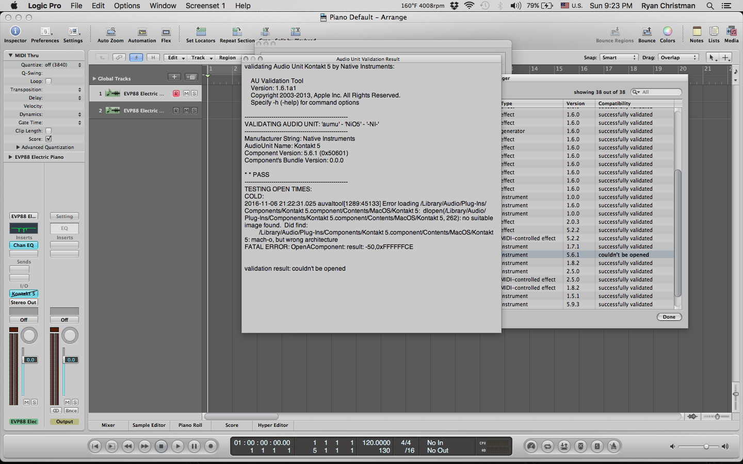Solo track 2 EVP88 Electric

coord(194,110)
